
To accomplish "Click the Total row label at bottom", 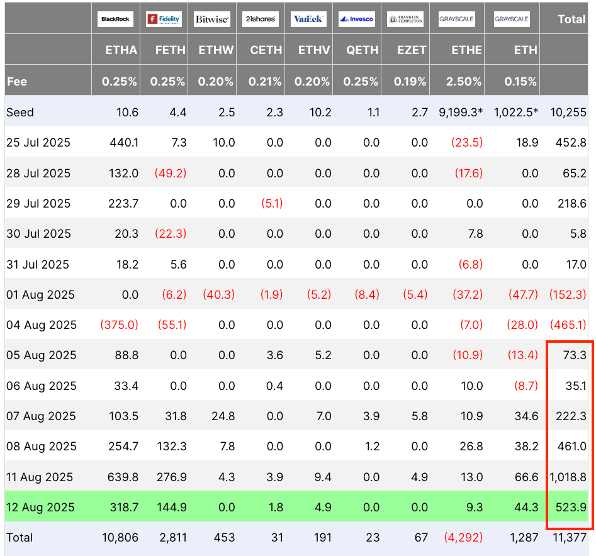I will point(20,538).
